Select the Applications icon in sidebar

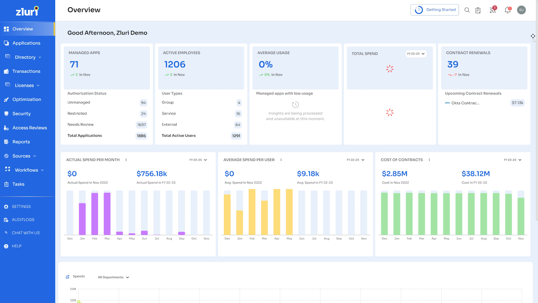[x=7, y=43]
